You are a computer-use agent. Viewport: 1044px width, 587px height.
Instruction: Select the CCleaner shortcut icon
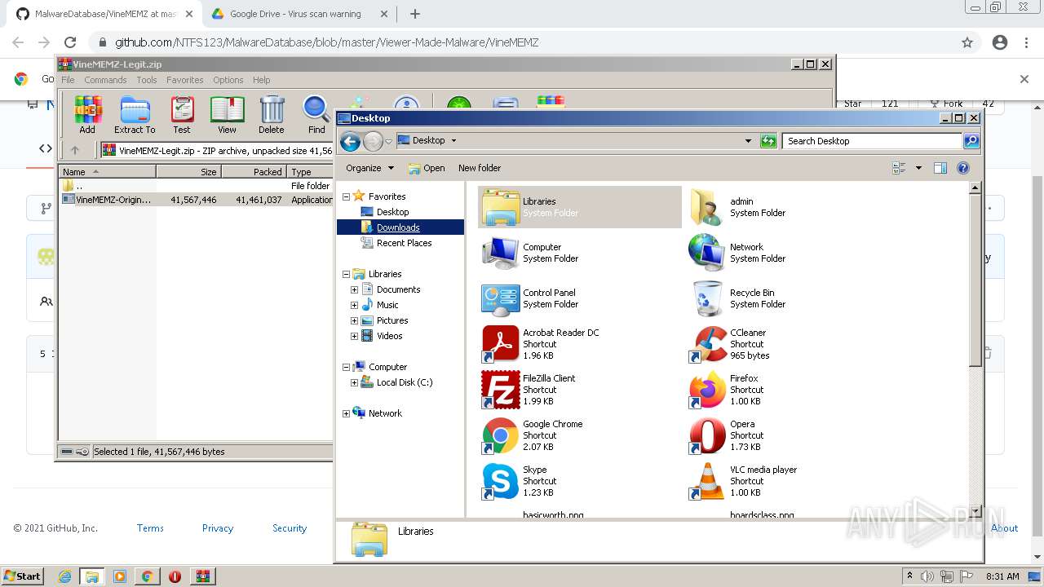708,344
